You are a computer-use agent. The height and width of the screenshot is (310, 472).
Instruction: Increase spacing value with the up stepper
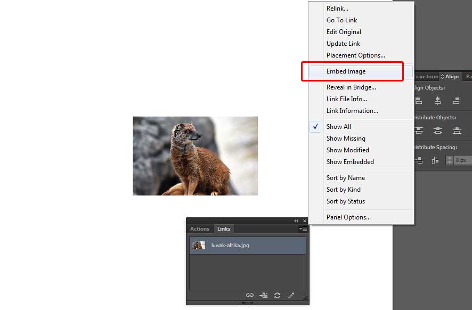(x=450, y=157)
